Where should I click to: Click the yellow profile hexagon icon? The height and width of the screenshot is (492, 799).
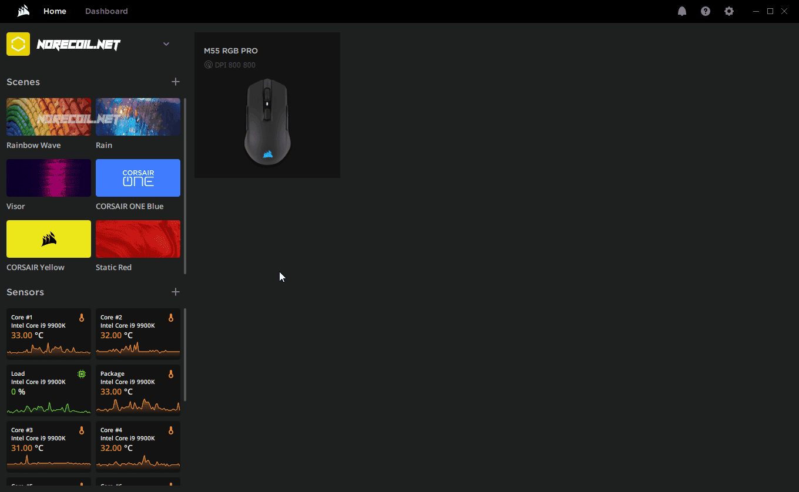click(18, 44)
